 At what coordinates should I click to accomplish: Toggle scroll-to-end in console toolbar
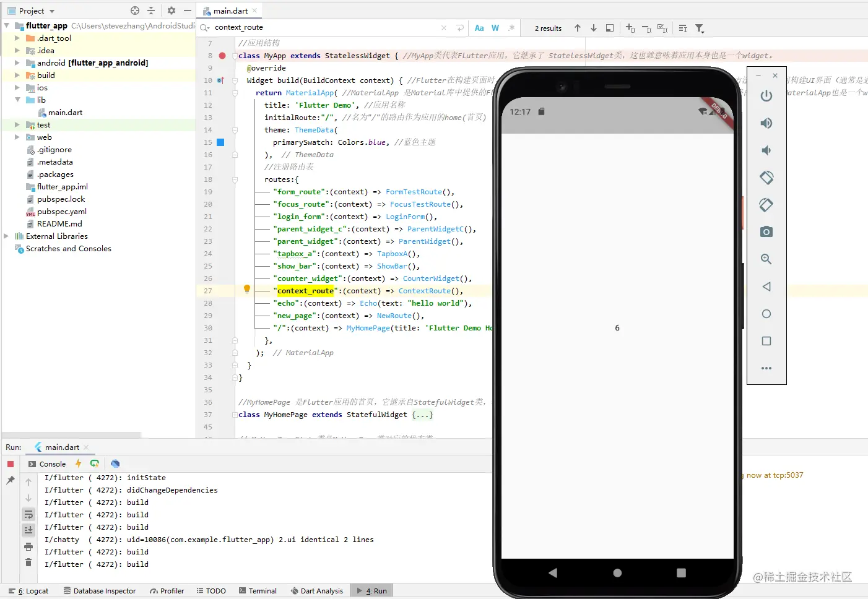coord(28,530)
